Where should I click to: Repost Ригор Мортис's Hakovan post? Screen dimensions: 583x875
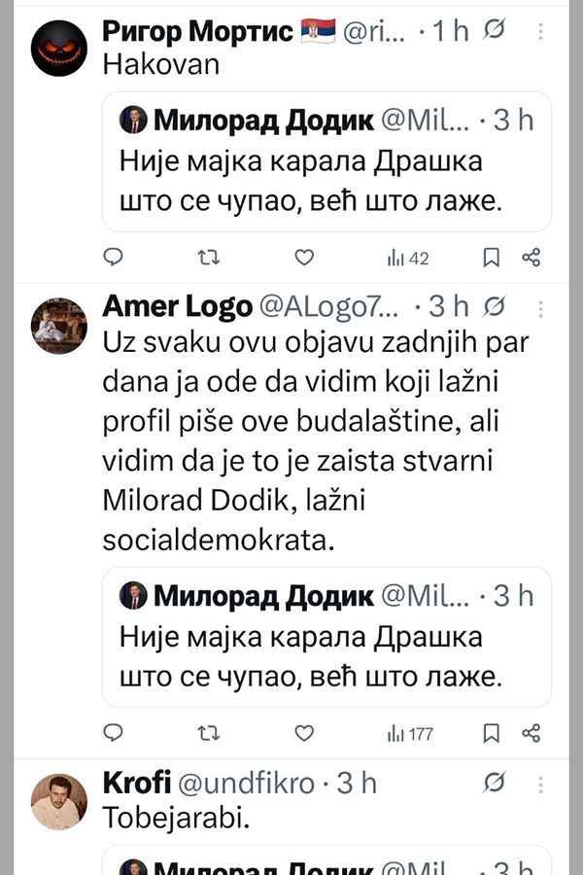pyautogui.click(x=208, y=258)
